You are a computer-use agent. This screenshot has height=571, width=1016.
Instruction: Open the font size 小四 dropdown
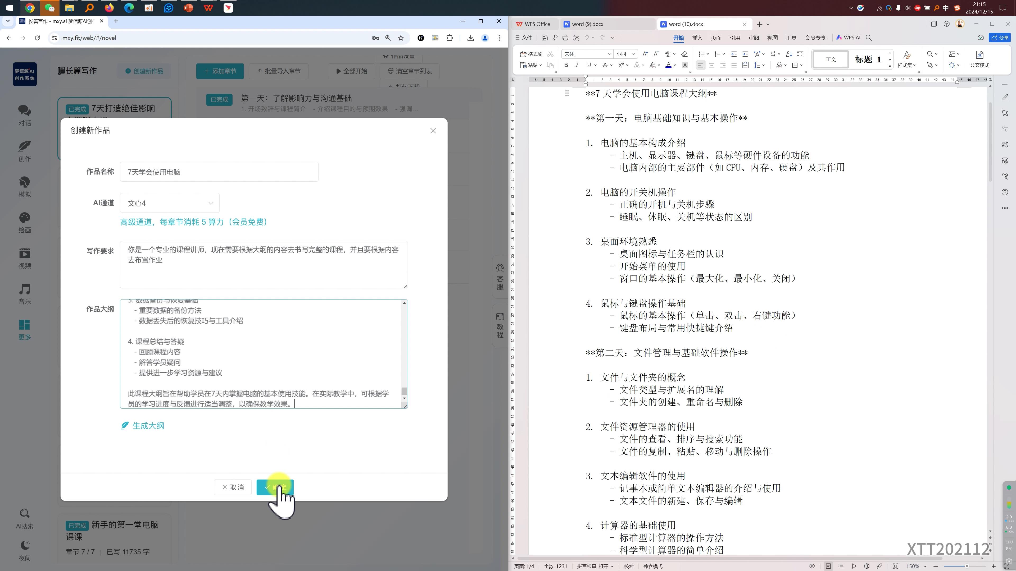coord(633,54)
